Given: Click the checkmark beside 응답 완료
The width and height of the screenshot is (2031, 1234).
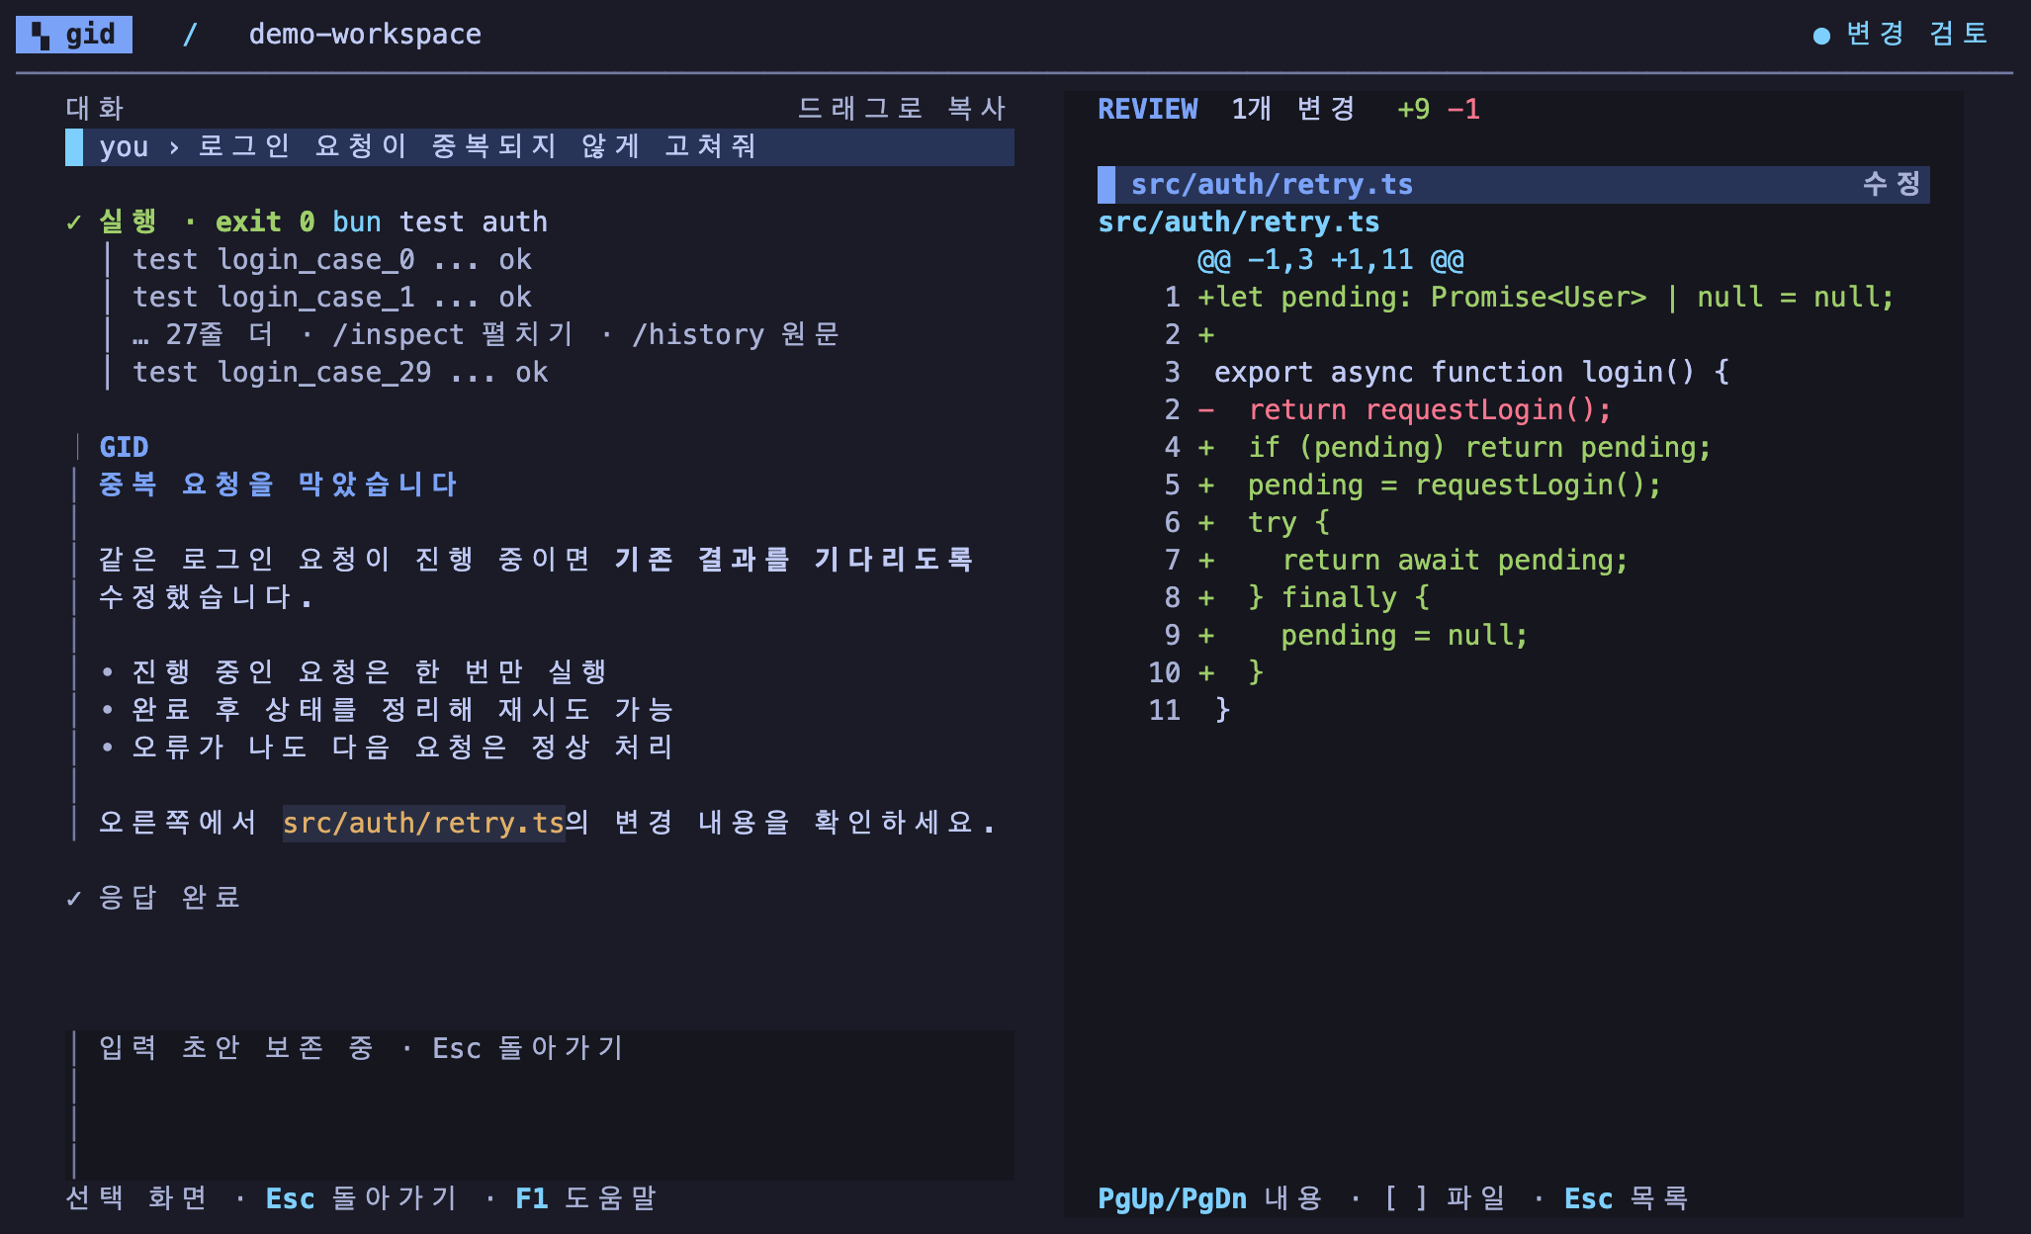Looking at the screenshot, I should (x=74, y=898).
